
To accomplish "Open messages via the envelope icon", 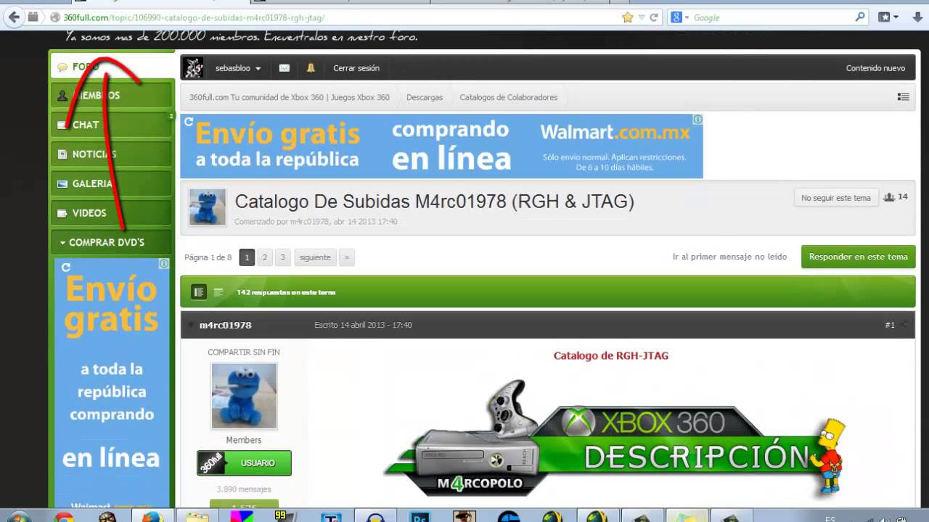I will (x=285, y=68).
